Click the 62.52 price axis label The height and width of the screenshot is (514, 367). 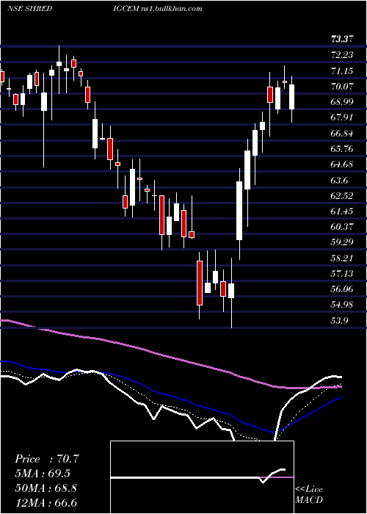point(342,196)
